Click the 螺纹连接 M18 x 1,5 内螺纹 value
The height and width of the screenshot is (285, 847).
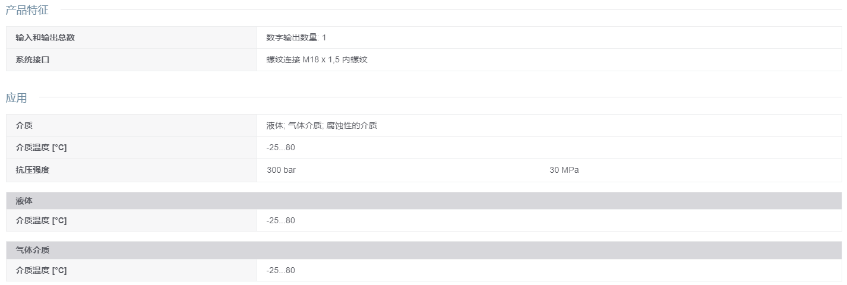(x=317, y=59)
